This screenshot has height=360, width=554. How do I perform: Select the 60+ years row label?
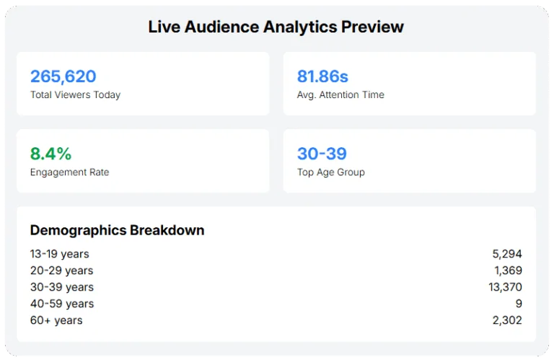click(56, 320)
